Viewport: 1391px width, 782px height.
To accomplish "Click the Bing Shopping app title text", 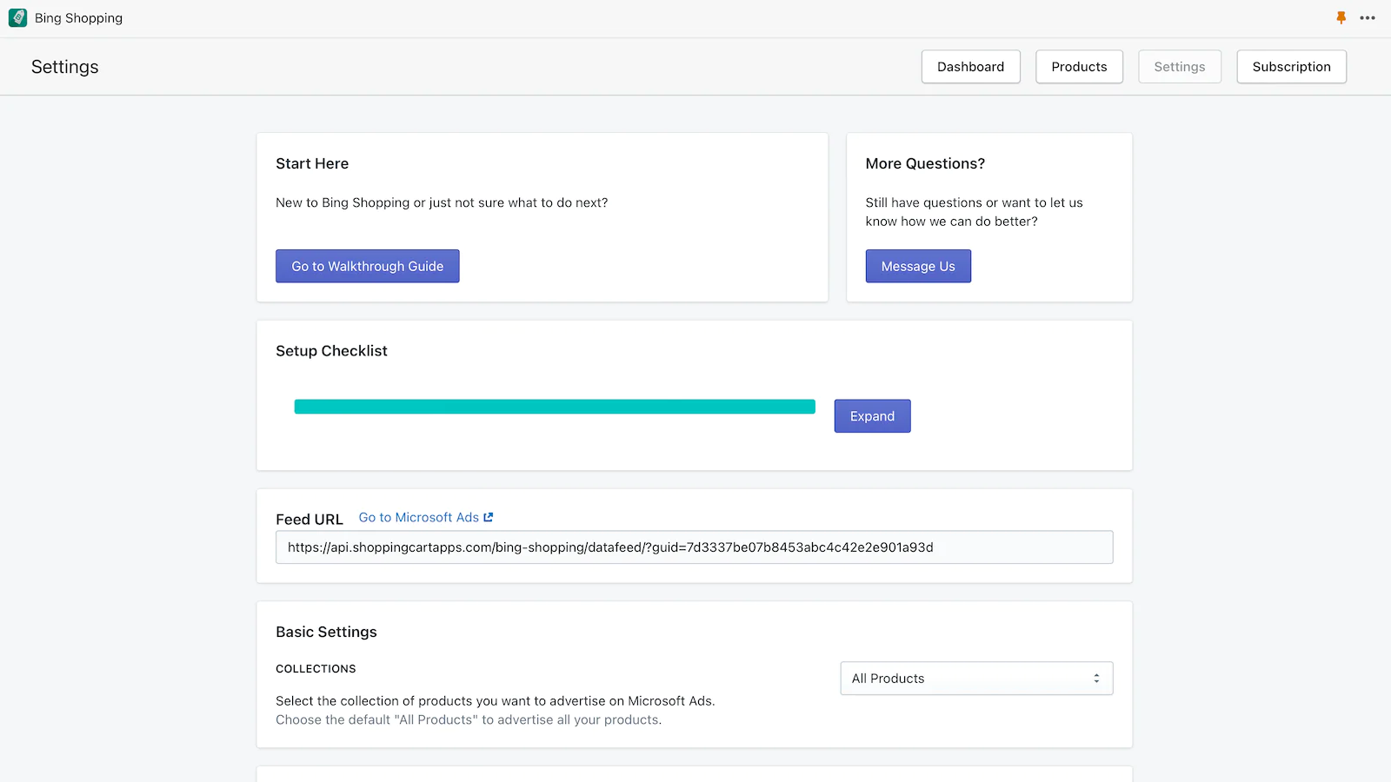I will (78, 18).
